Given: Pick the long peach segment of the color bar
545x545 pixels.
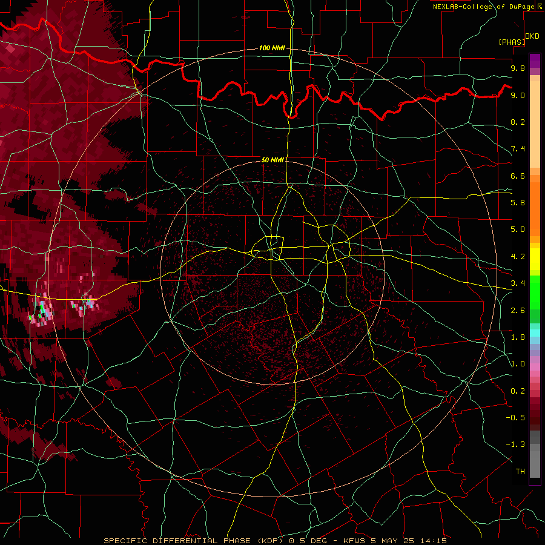Looking at the screenshot, I should point(535,124).
